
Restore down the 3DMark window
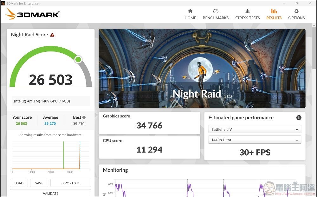297,3
